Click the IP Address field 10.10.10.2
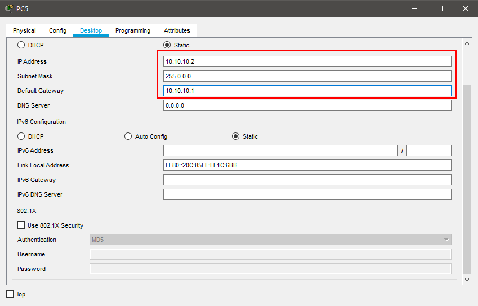The height and width of the screenshot is (306, 478). (x=307, y=61)
